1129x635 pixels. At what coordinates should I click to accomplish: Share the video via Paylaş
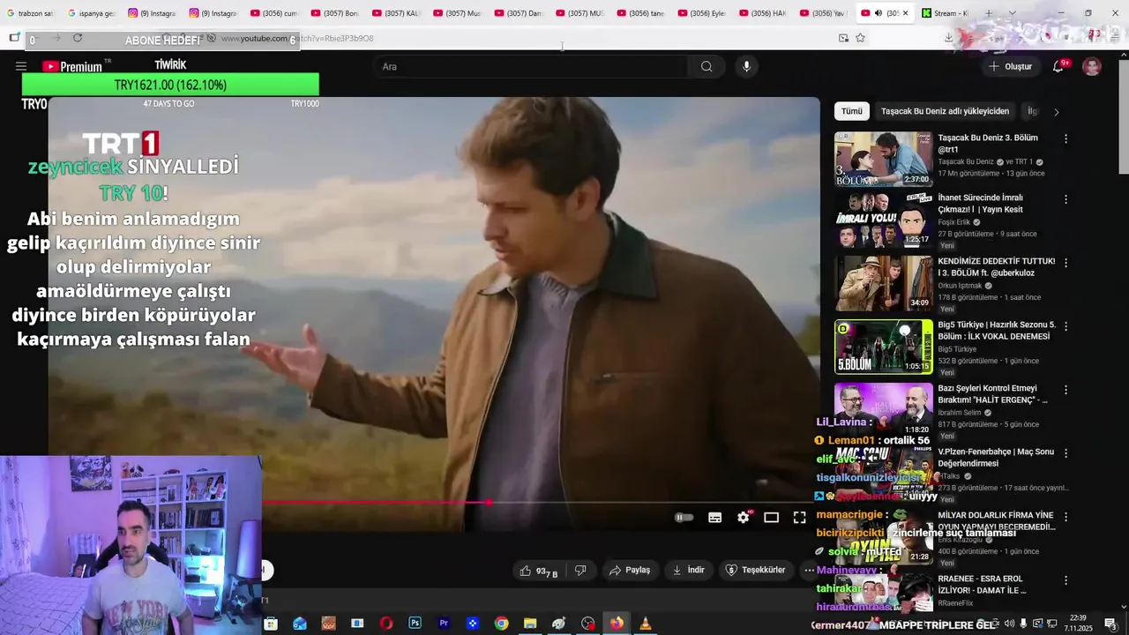coord(630,571)
